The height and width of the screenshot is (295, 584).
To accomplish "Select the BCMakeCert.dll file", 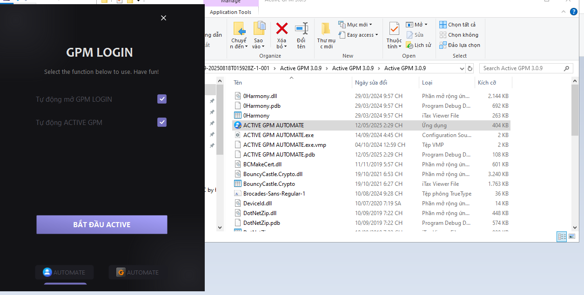I will [262, 164].
